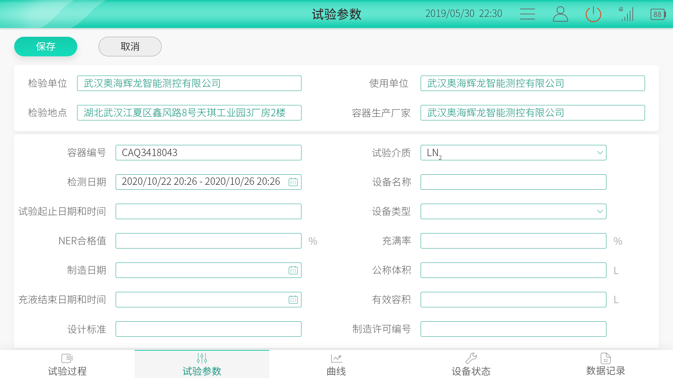Open the 数据记录 tab
Viewport: 673px width, 378px height.
(x=606, y=364)
